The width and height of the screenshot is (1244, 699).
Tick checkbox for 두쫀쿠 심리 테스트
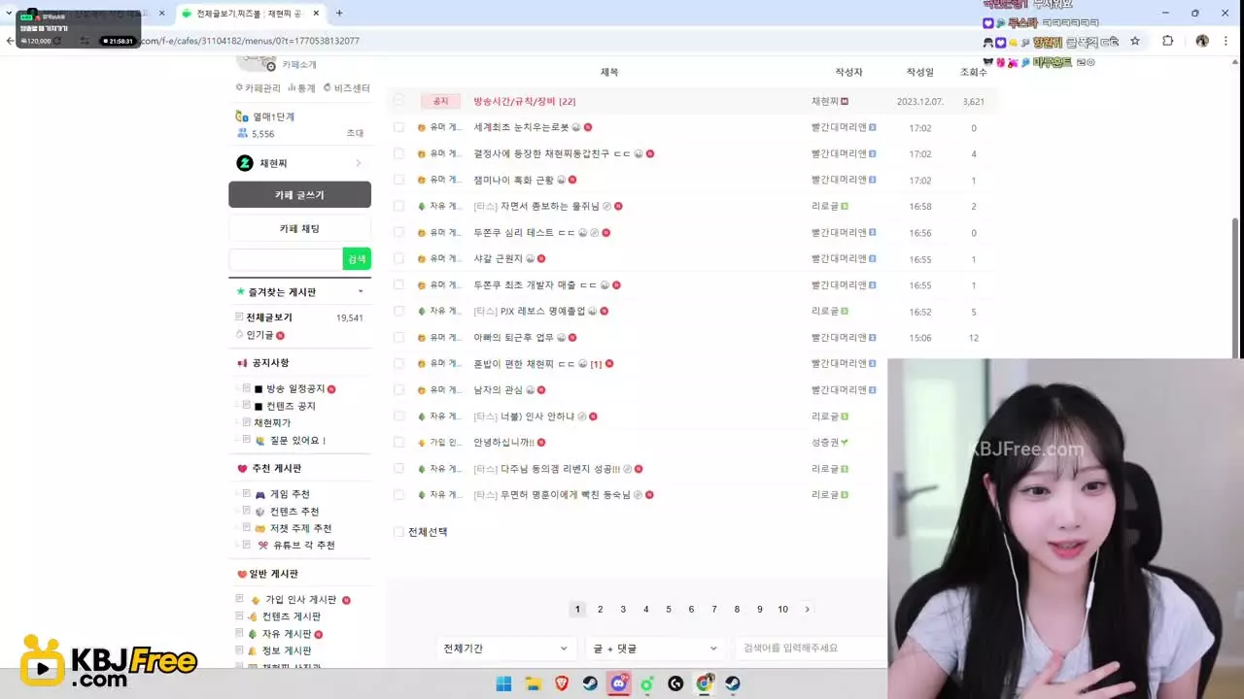tap(398, 232)
